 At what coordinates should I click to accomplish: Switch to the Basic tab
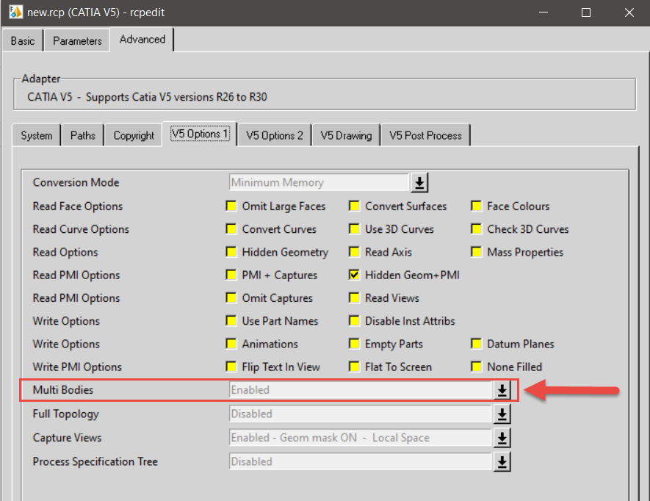[x=22, y=40]
